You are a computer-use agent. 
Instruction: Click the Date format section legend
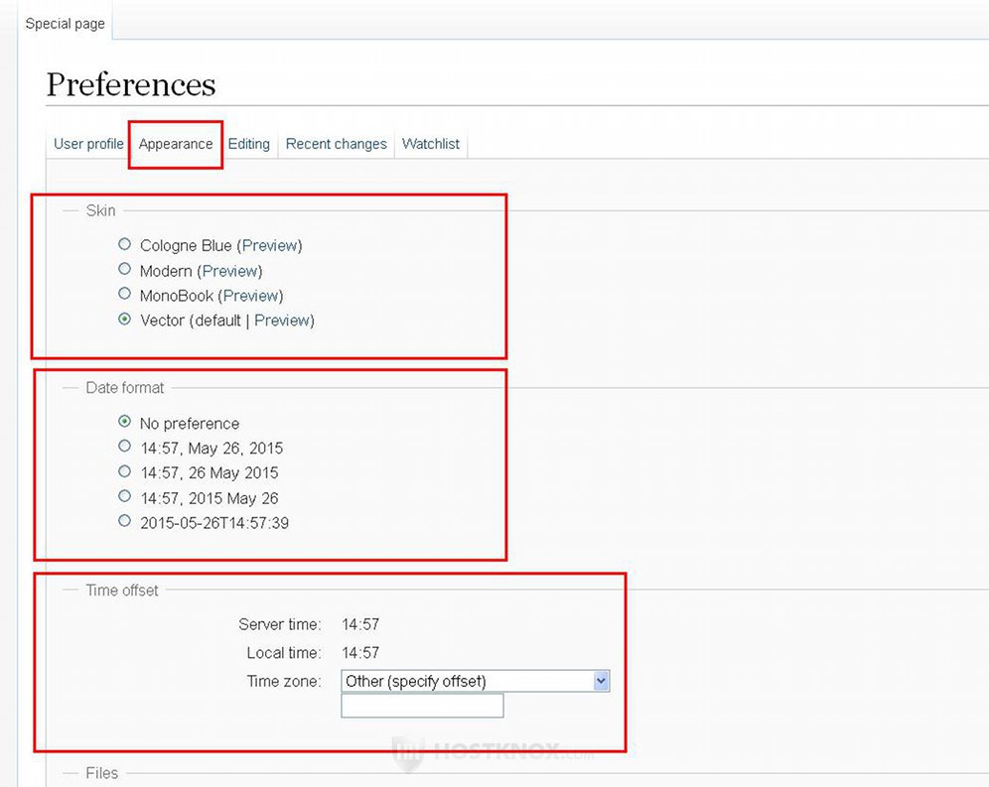125,388
